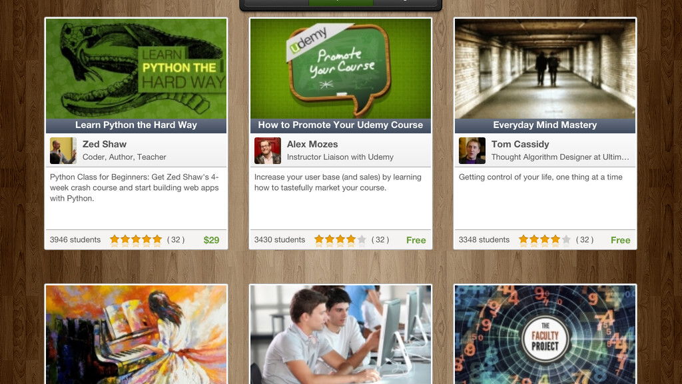The height and width of the screenshot is (384, 682).
Task: Select the green middle segment in the top bar
Action: tap(340, 2)
